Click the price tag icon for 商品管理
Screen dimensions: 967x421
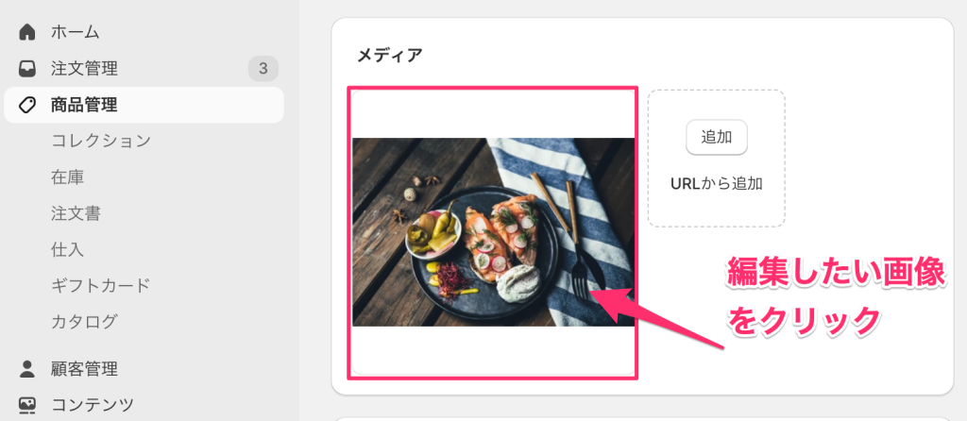(27, 106)
